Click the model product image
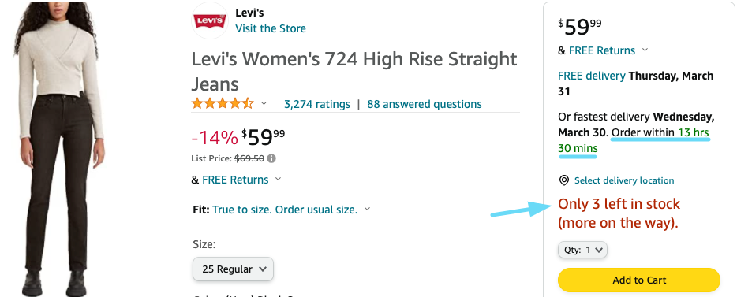The image size is (737, 297). (x=60, y=148)
